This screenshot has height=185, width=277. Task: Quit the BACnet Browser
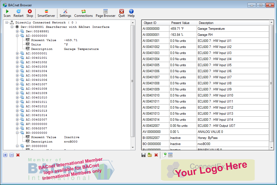(x=122, y=14)
